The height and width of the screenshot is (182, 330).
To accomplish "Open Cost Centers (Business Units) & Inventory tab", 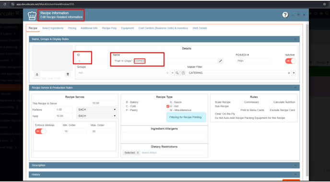I will pos(163,28).
